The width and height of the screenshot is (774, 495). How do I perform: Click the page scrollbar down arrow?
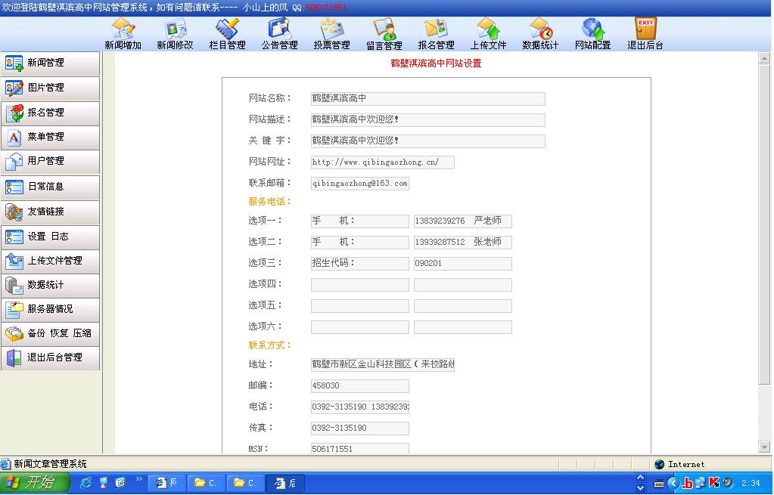click(764, 447)
